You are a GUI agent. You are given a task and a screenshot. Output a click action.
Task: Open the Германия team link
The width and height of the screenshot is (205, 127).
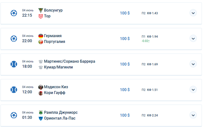tap(53, 36)
